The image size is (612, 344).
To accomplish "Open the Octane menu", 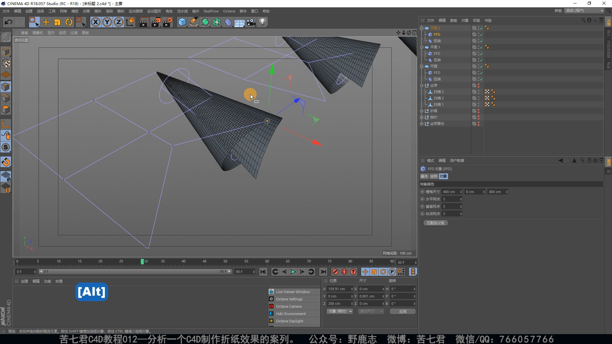I will coord(229,11).
